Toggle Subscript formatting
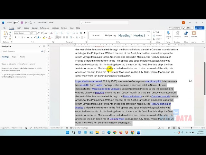 [31, 37]
